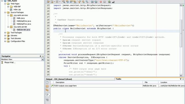Click the "HelloServlet" class name on line 21
The height and width of the screenshot is (104, 185).
(x=78, y=29)
